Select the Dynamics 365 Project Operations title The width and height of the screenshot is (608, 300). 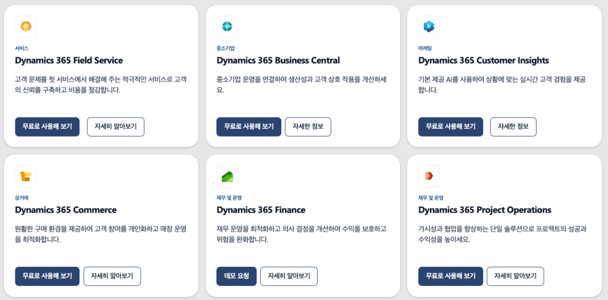click(x=484, y=210)
